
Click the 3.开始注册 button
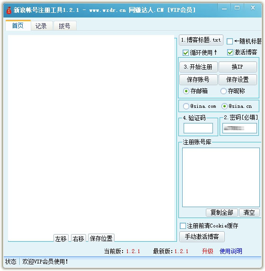pos(198,67)
